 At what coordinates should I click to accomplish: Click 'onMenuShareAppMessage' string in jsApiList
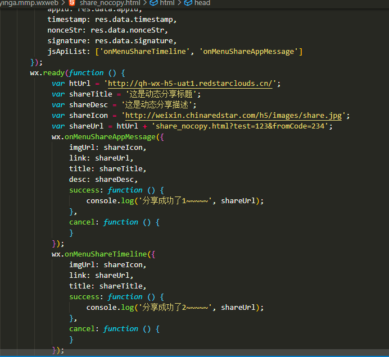tap(248, 52)
